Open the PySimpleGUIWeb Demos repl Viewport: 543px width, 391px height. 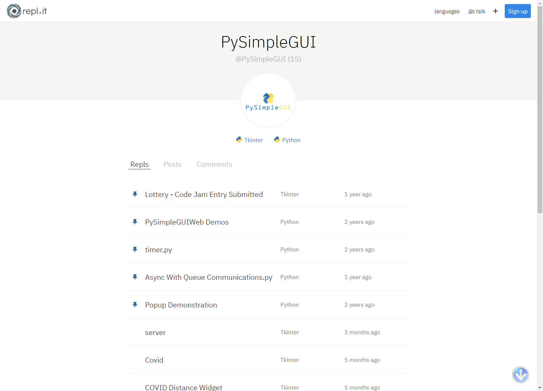[x=187, y=222]
